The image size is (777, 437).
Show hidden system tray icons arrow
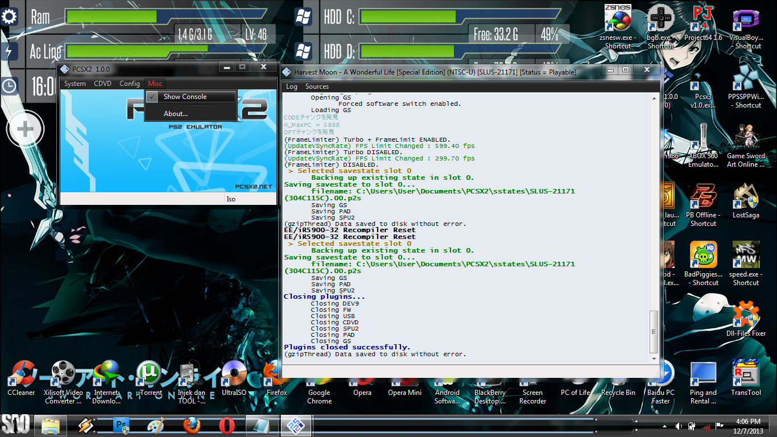pyautogui.click(x=664, y=426)
